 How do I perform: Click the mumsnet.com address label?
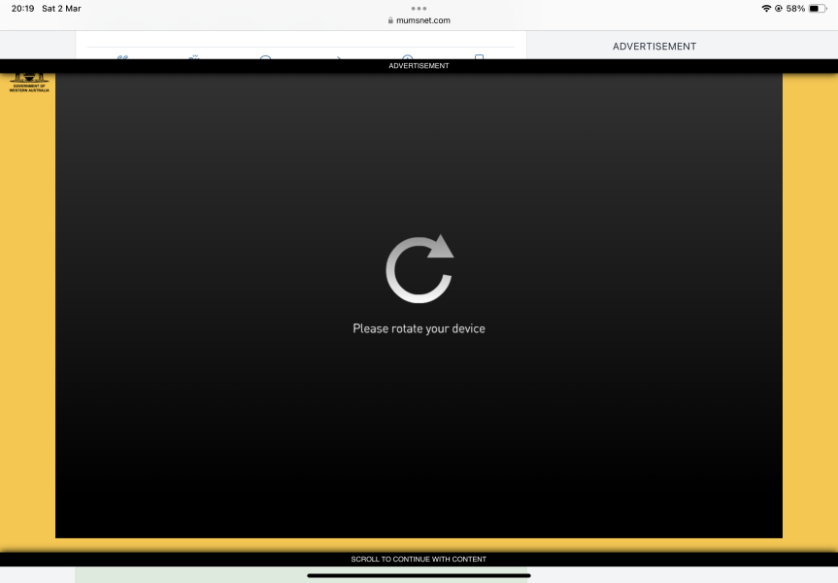[x=424, y=20]
